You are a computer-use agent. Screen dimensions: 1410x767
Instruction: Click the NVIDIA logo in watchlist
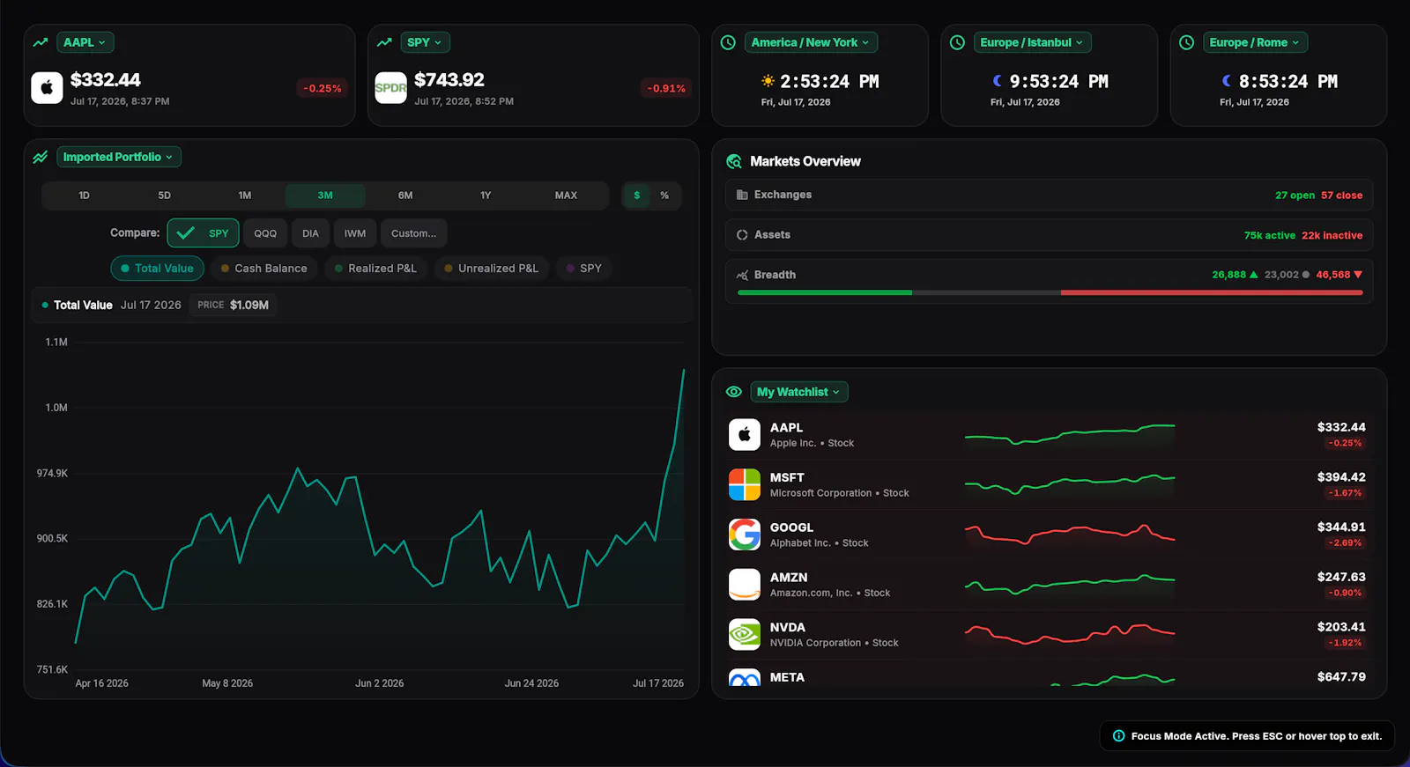tap(745, 635)
